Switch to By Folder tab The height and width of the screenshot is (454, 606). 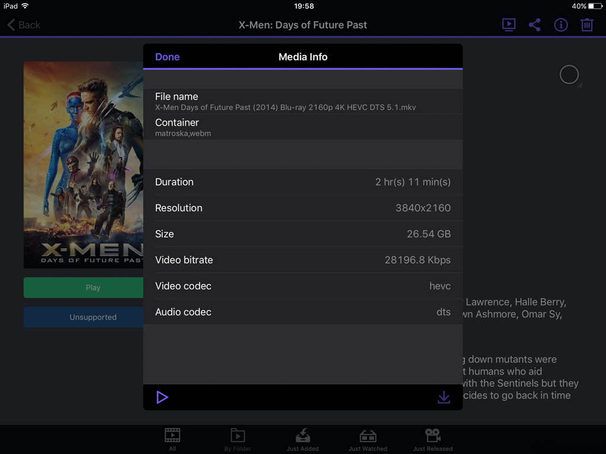[238, 440]
